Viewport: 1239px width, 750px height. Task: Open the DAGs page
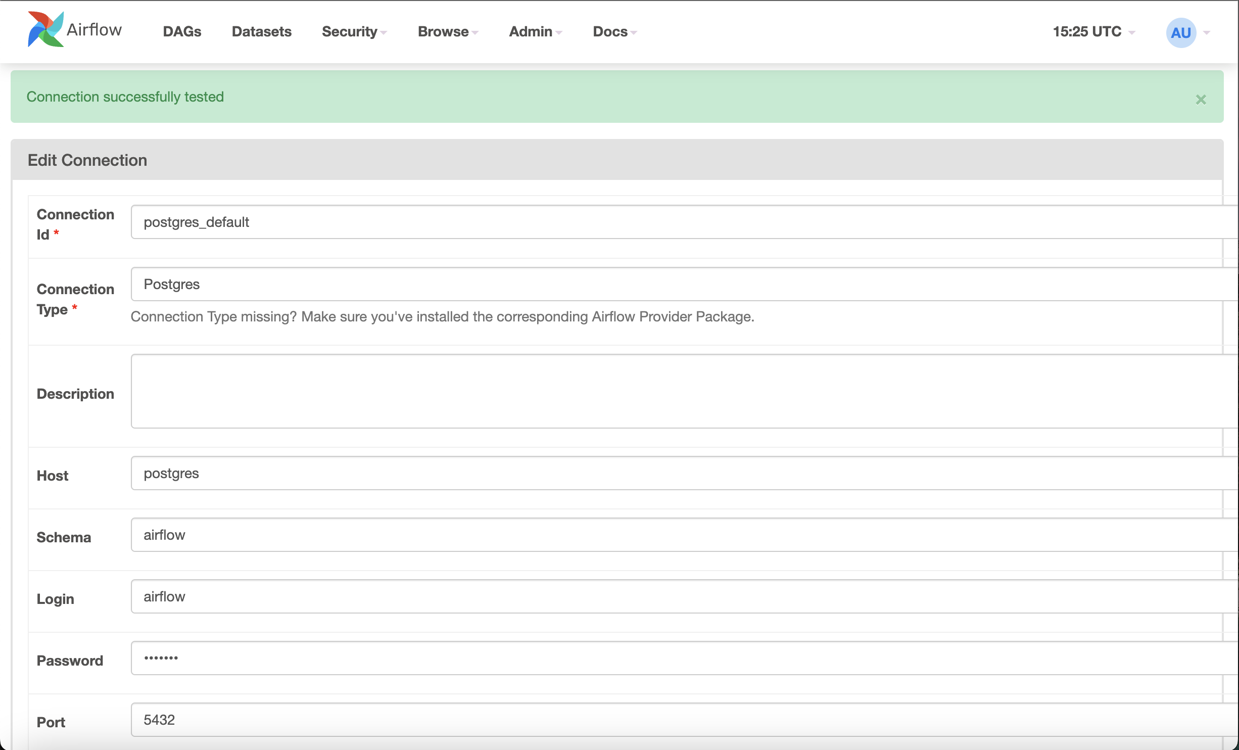(182, 31)
